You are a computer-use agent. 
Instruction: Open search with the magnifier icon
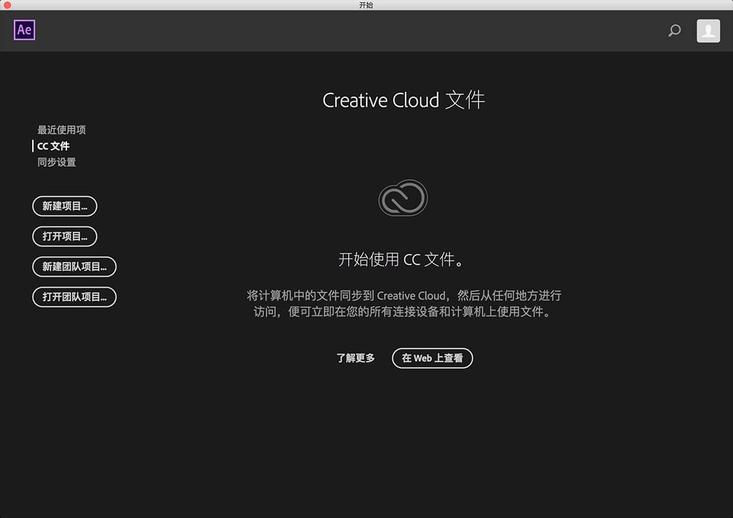click(674, 30)
